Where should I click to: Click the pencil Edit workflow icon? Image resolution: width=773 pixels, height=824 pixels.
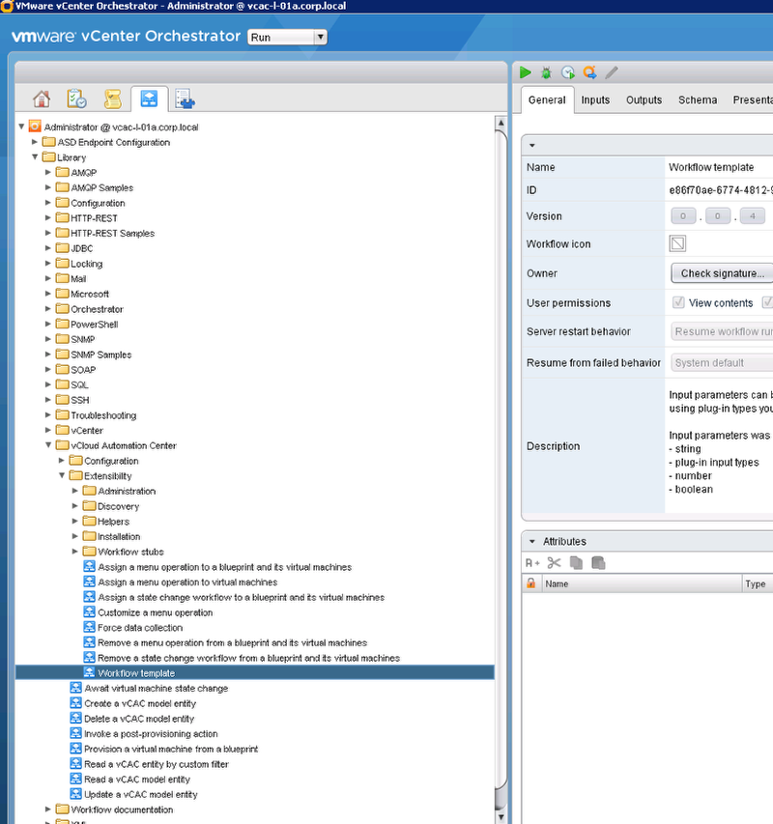click(611, 72)
